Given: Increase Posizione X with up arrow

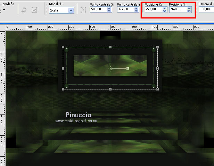Looking at the screenshot, I should (x=164, y=8).
